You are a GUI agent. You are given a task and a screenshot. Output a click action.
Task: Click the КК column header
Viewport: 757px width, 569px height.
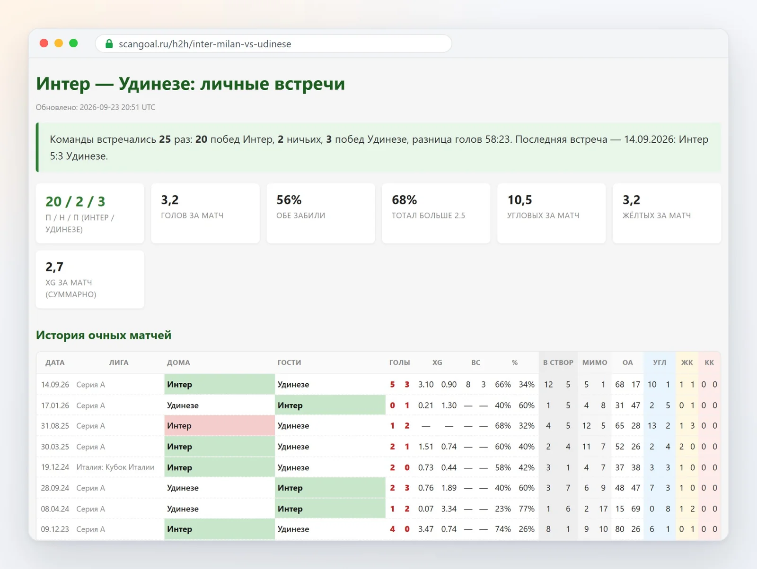[x=709, y=362]
